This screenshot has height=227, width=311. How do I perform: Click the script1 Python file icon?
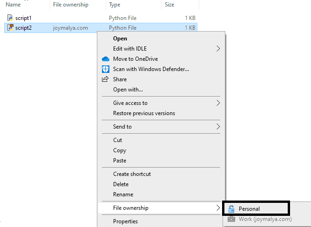(10, 18)
